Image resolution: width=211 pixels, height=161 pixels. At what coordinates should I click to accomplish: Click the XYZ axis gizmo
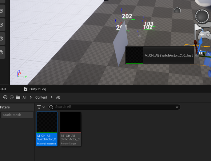tap(21, 74)
